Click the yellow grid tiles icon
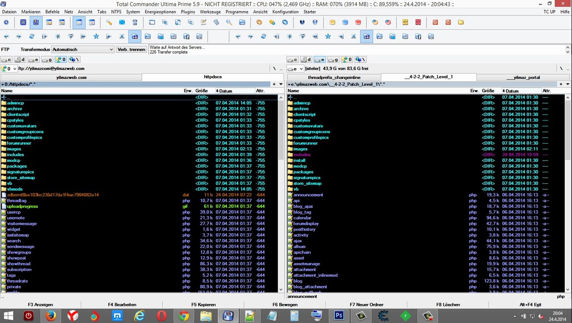Viewport: 572px width, 323px height. tap(405, 22)
